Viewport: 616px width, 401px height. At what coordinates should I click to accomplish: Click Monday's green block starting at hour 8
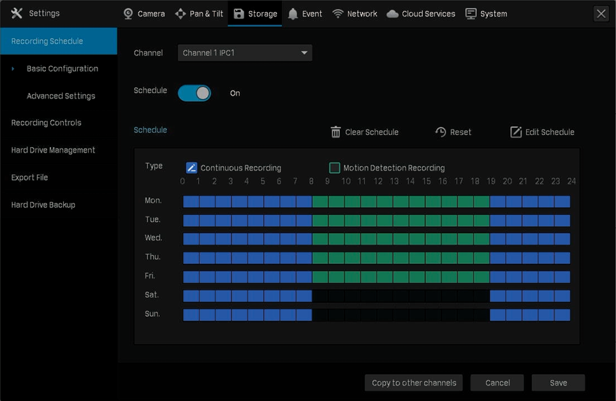[320, 201]
